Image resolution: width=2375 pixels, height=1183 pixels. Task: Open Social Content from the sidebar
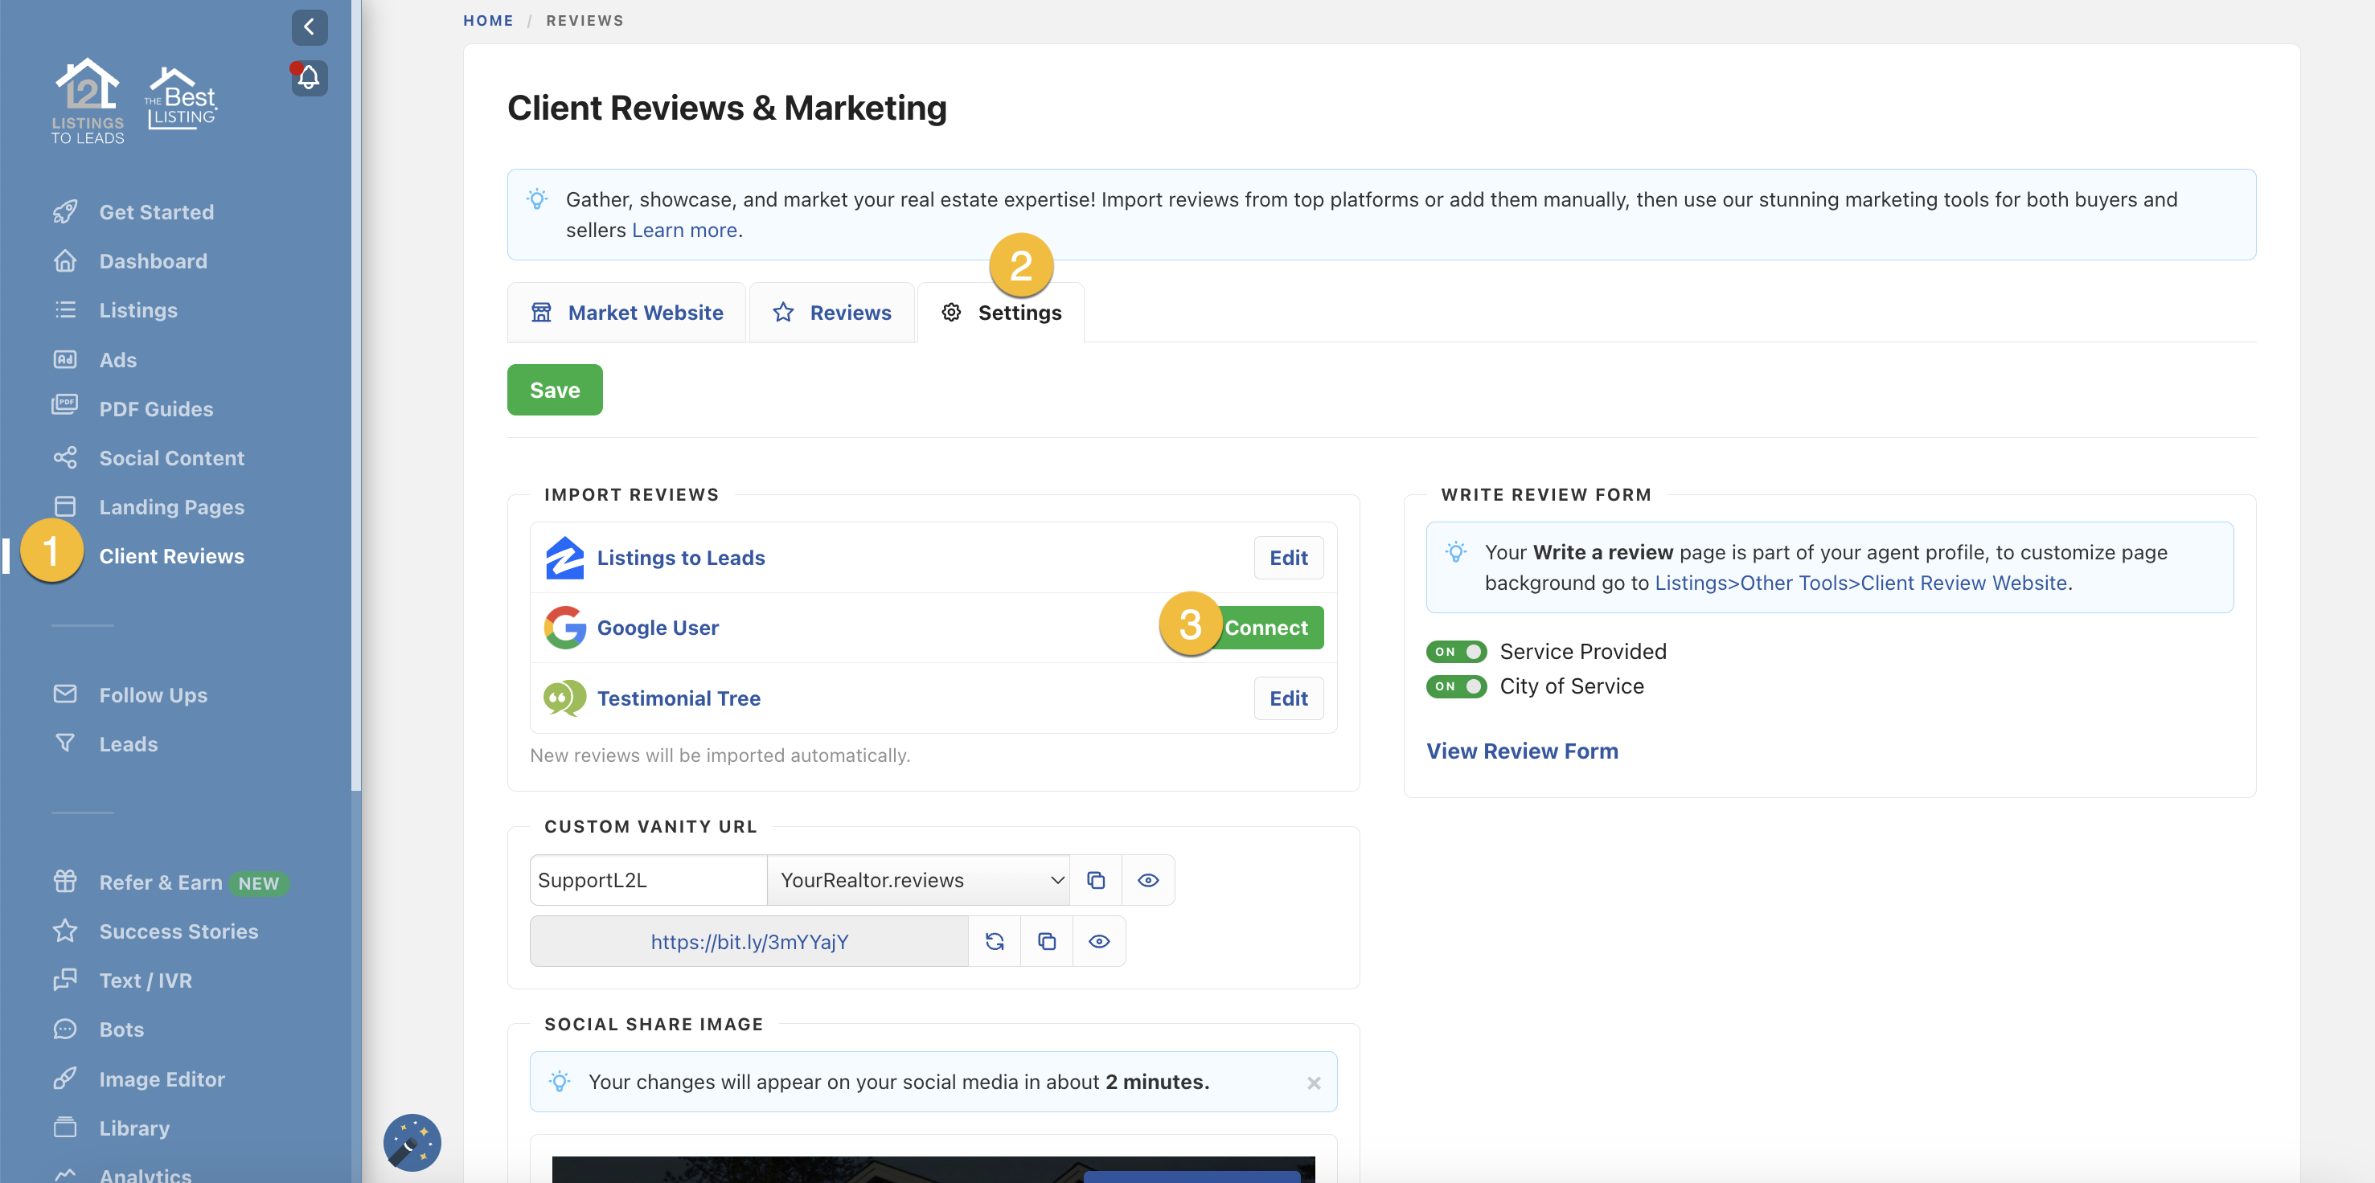click(170, 458)
